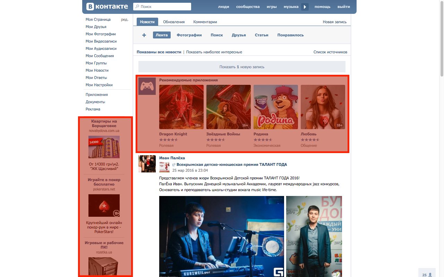Click Показать 1 новую запись bar
Image resolution: width=444 pixels, height=277 pixels.
point(242,67)
